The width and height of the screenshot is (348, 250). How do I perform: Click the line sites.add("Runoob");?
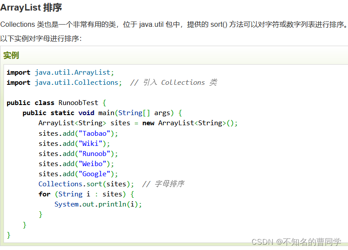coord(78,154)
